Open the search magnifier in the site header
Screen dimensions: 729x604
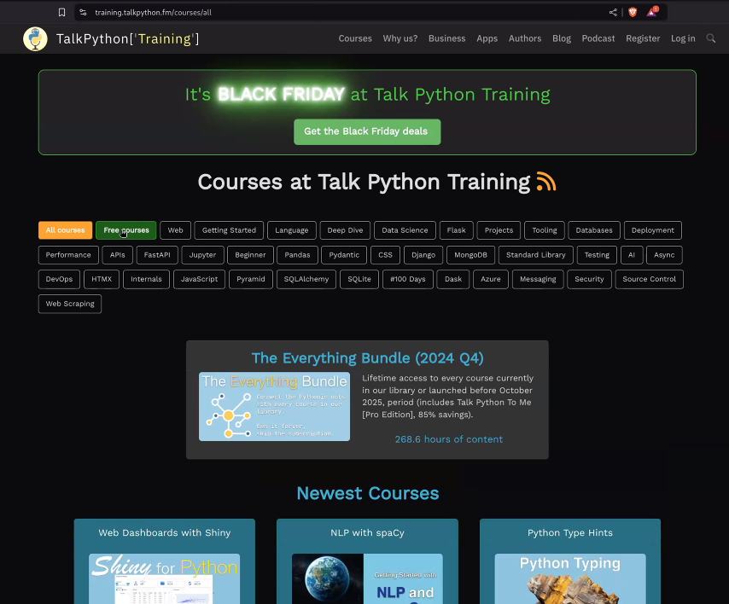click(x=711, y=38)
